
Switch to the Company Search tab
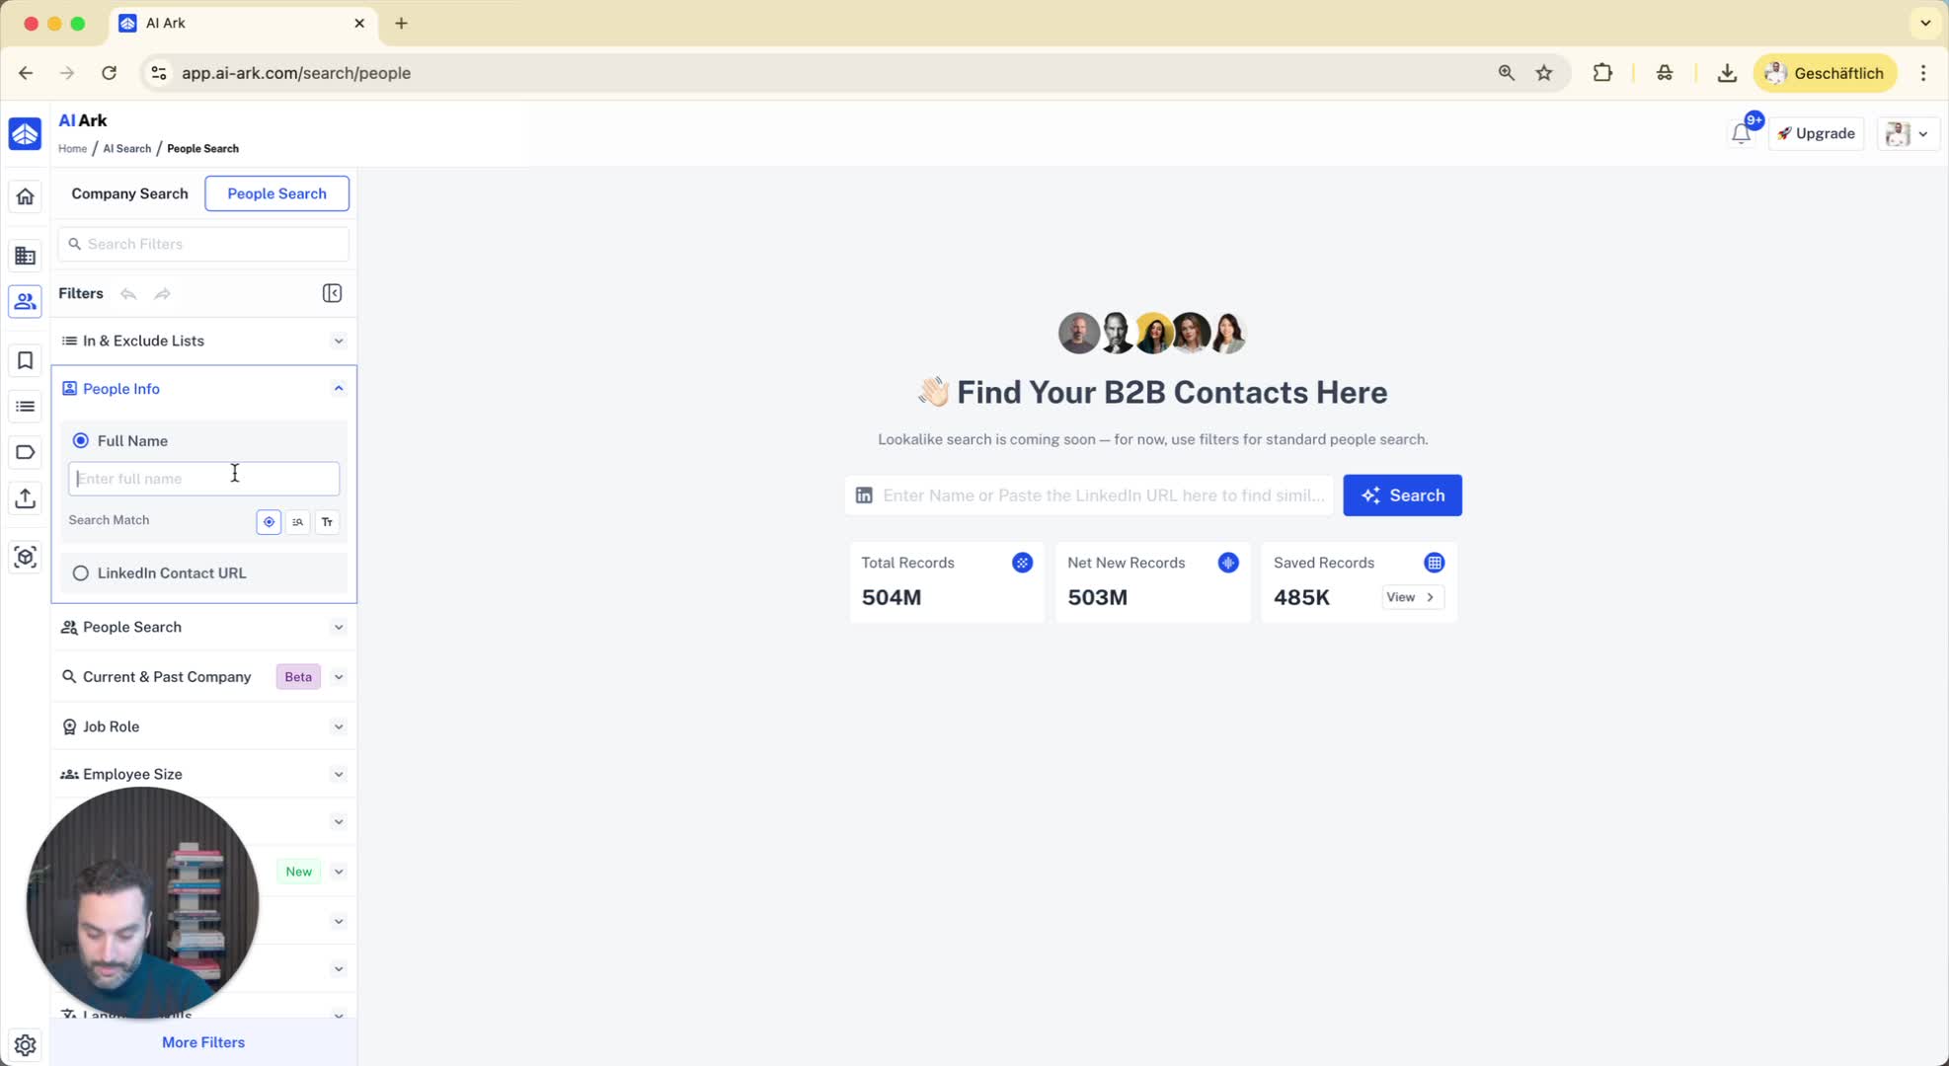click(x=129, y=193)
